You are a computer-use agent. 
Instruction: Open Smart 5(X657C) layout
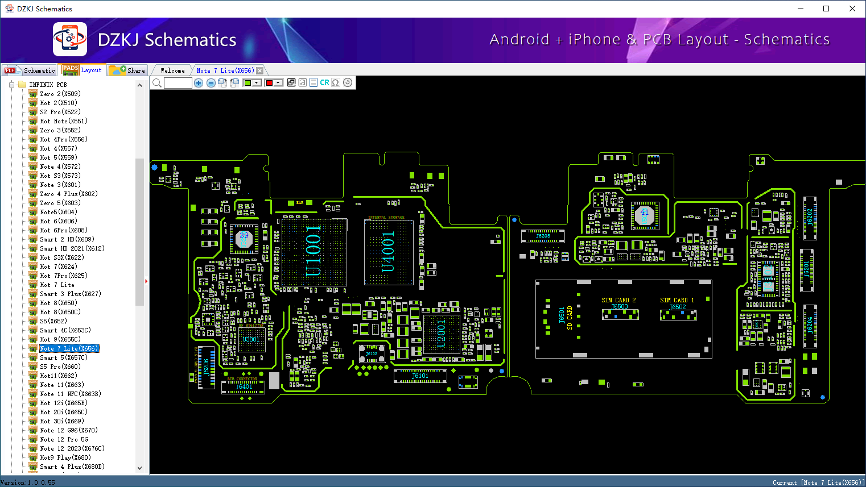[64, 357]
